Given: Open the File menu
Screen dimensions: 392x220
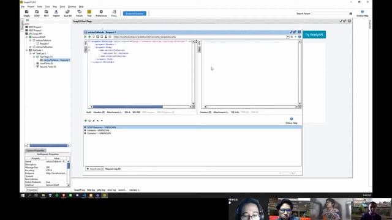Looking at the screenshot, I should [23, 7].
